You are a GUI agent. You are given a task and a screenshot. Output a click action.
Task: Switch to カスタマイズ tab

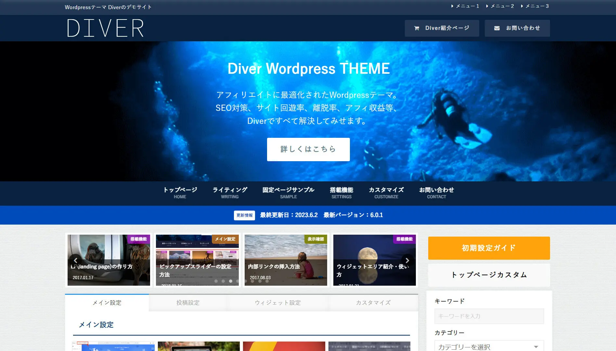tap(373, 303)
